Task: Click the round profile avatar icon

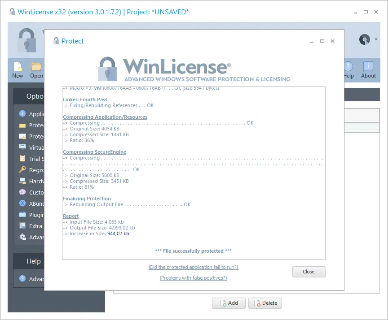Action: point(365,39)
